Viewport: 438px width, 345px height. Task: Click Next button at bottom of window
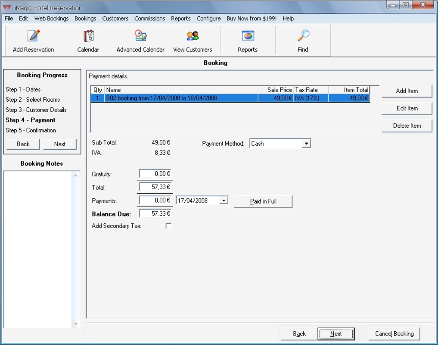tap(336, 334)
